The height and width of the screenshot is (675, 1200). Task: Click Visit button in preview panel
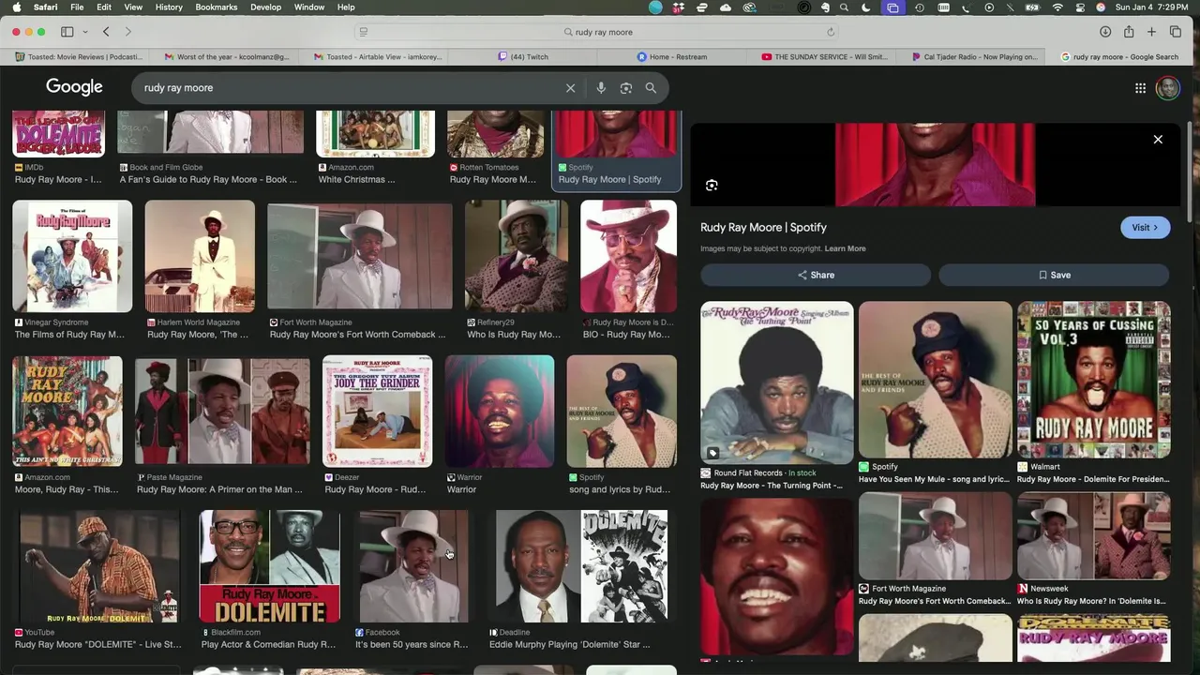(1145, 228)
